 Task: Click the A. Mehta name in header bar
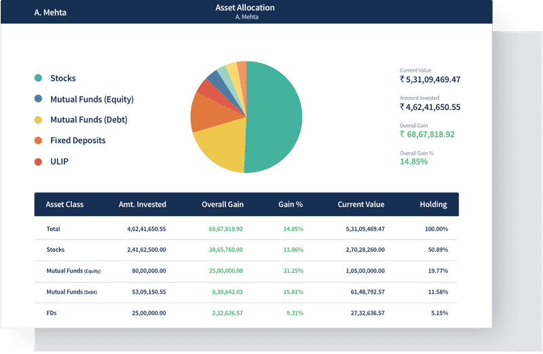click(x=50, y=12)
